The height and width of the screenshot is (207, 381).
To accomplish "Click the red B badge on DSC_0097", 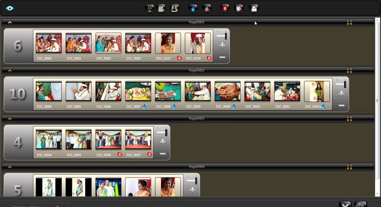I will click(x=149, y=155).
